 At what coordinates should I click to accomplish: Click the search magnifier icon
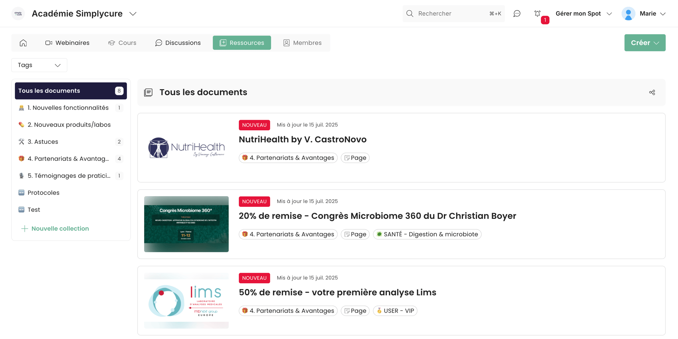pos(410,14)
